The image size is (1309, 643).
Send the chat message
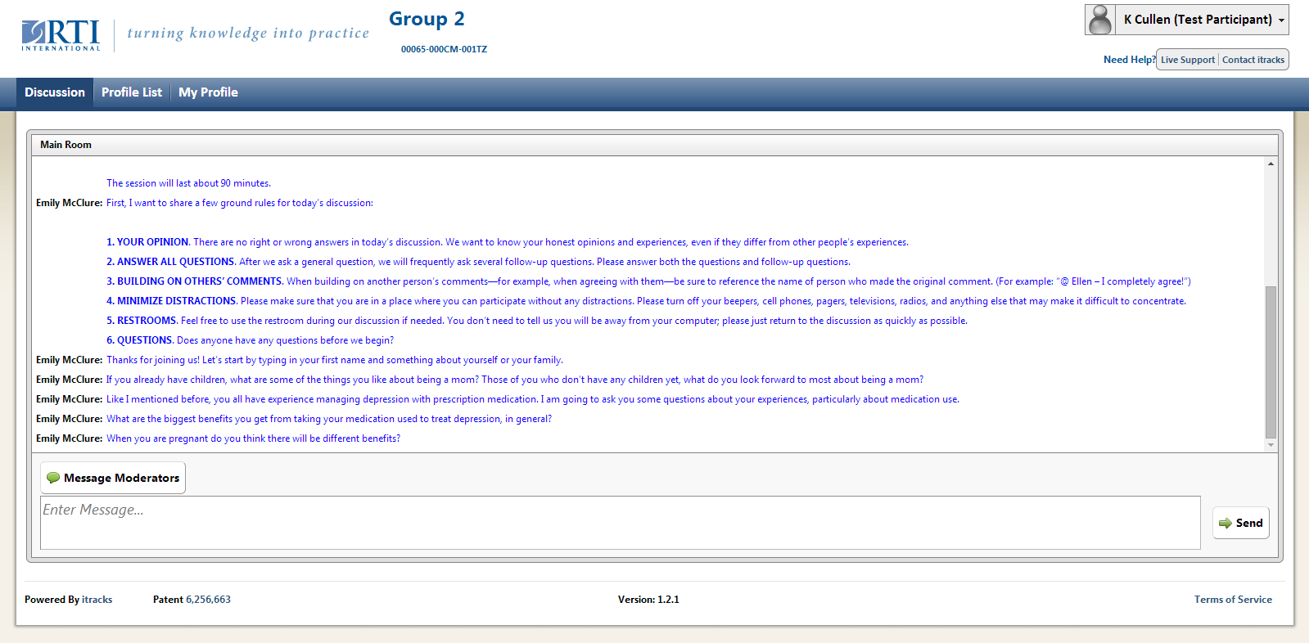[1241, 523]
